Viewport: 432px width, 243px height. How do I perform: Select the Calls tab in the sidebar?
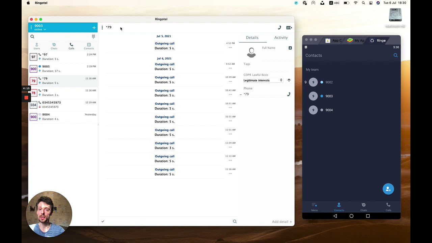pos(71,46)
